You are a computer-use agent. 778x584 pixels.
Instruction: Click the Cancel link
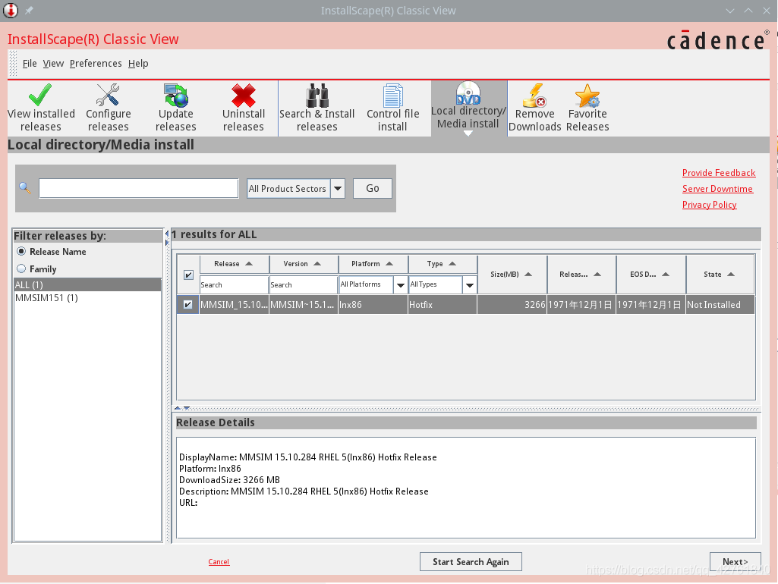tap(219, 562)
